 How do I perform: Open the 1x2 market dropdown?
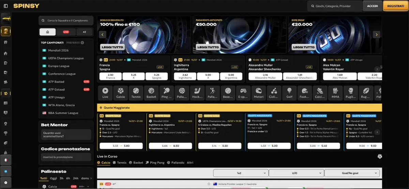[240, 173]
